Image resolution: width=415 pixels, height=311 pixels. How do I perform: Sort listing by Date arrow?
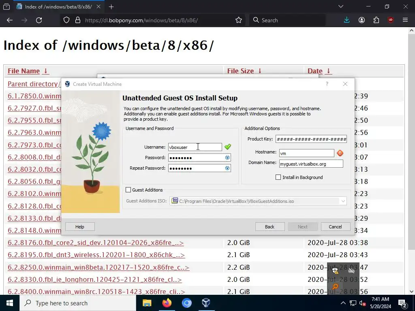tap(328, 71)
